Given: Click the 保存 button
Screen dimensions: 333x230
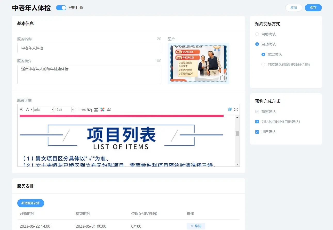Looking at the screenshot, I should coord(313,8).
